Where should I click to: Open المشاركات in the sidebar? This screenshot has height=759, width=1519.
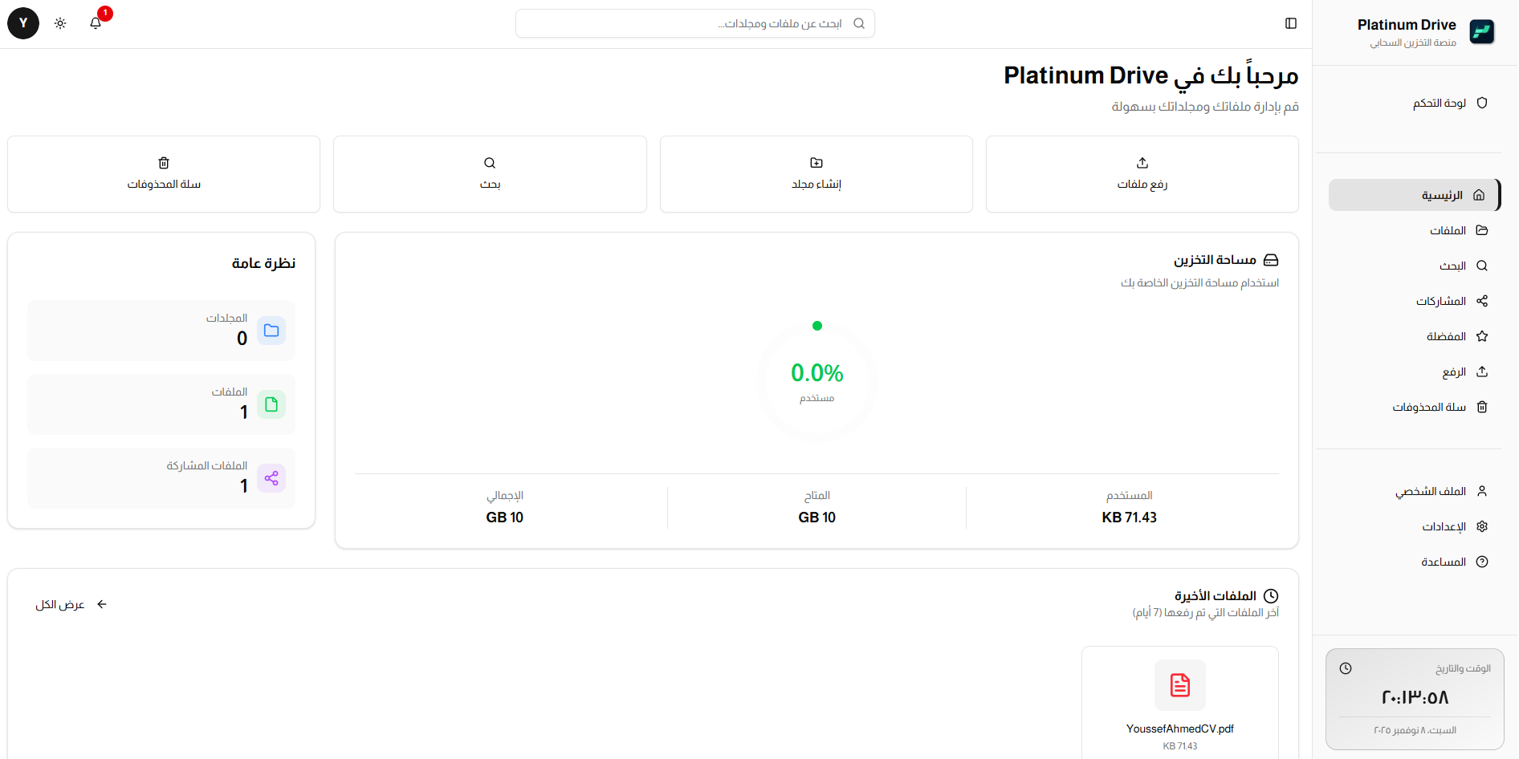coord(1415,301)
